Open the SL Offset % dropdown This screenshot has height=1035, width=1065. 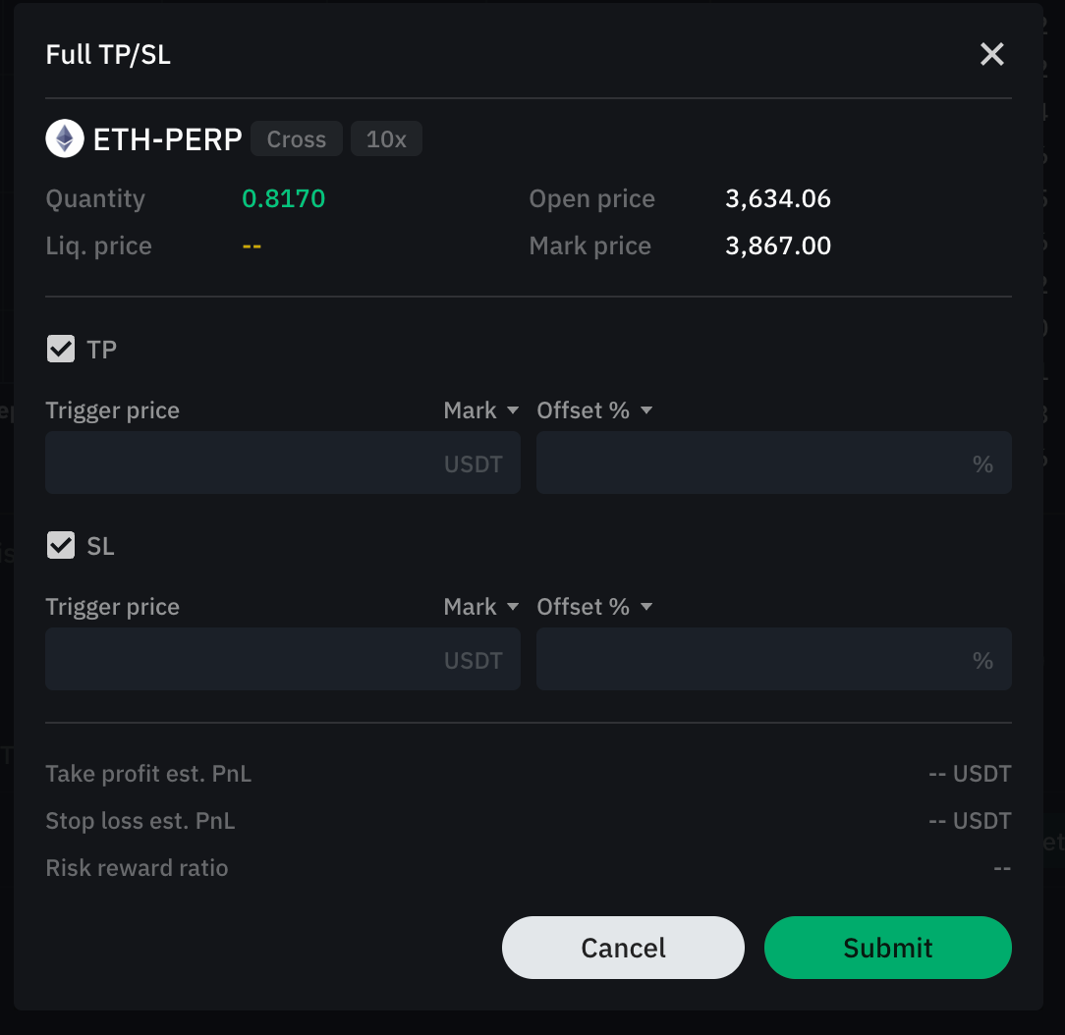pyautogui.click(x=594, y=606)
